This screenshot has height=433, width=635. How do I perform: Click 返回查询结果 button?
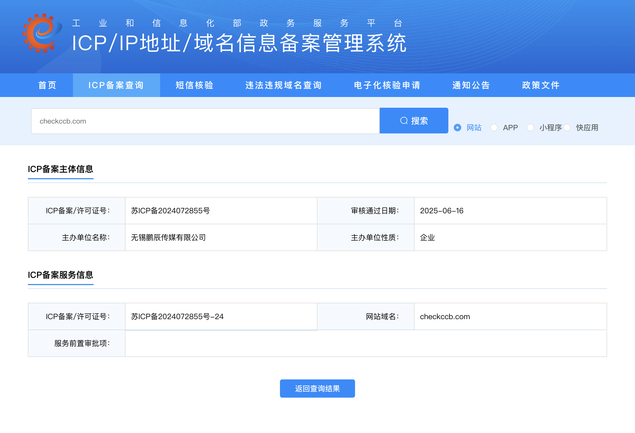pos(317,388)
